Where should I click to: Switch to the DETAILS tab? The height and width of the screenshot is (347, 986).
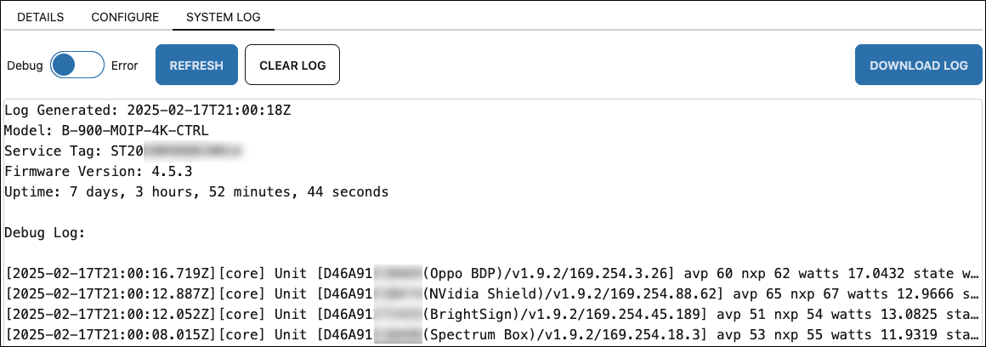point(40,17)
